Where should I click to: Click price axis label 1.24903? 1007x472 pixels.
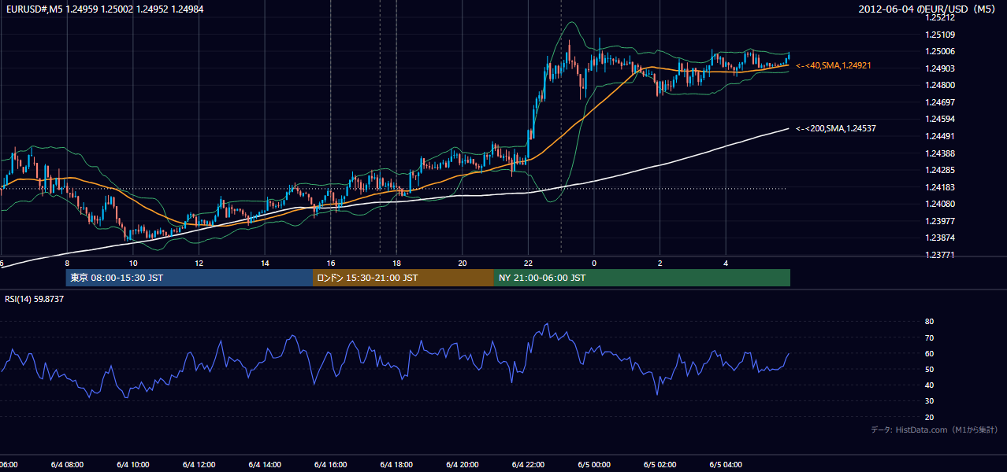940,68
